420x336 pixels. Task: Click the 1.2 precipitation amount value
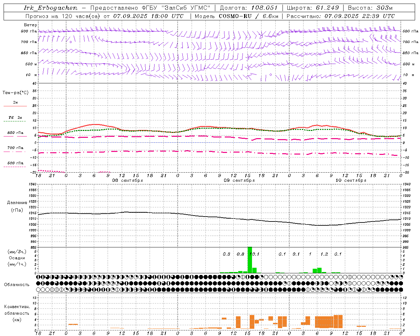pyautogui.click(x=324, y=254)
